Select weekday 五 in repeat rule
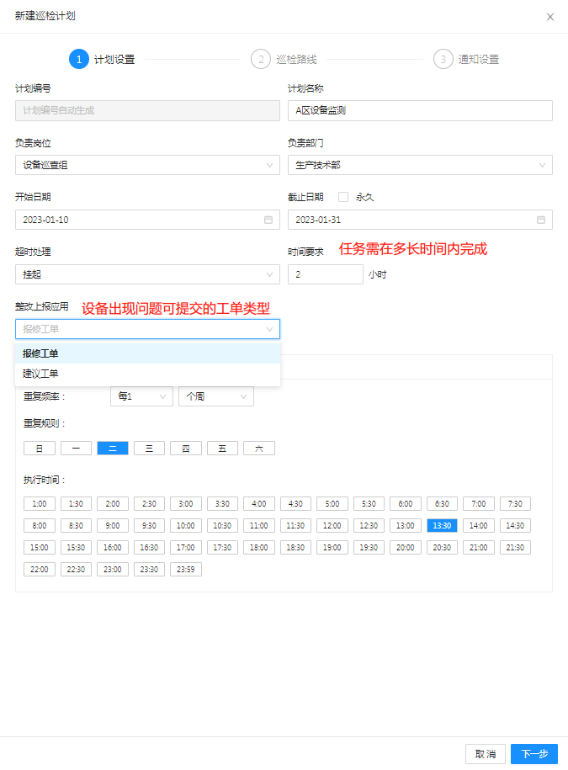 [222, 449]
